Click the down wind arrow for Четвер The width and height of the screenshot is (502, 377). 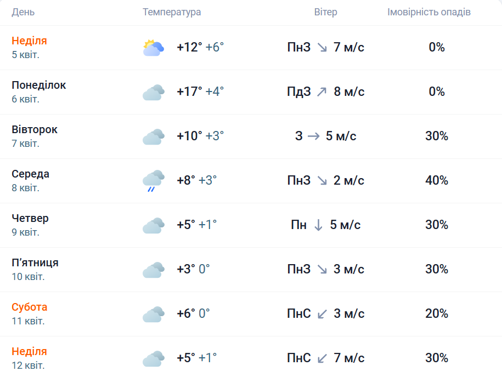[x=318, y=225]
